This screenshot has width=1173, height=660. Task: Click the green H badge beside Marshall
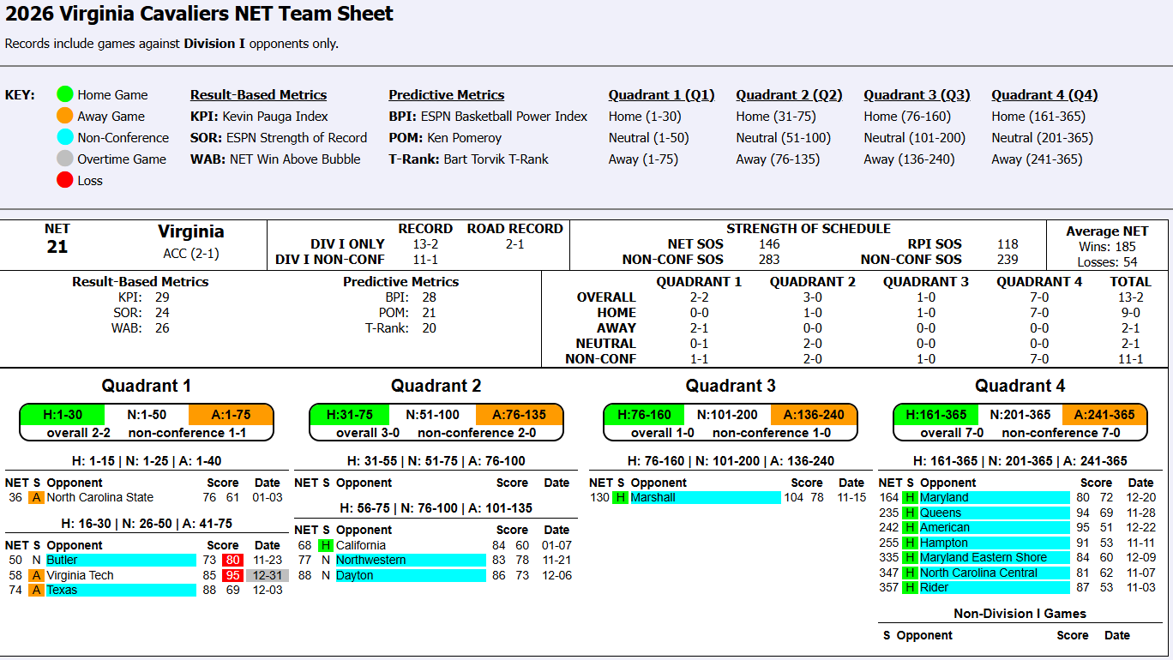620,498
